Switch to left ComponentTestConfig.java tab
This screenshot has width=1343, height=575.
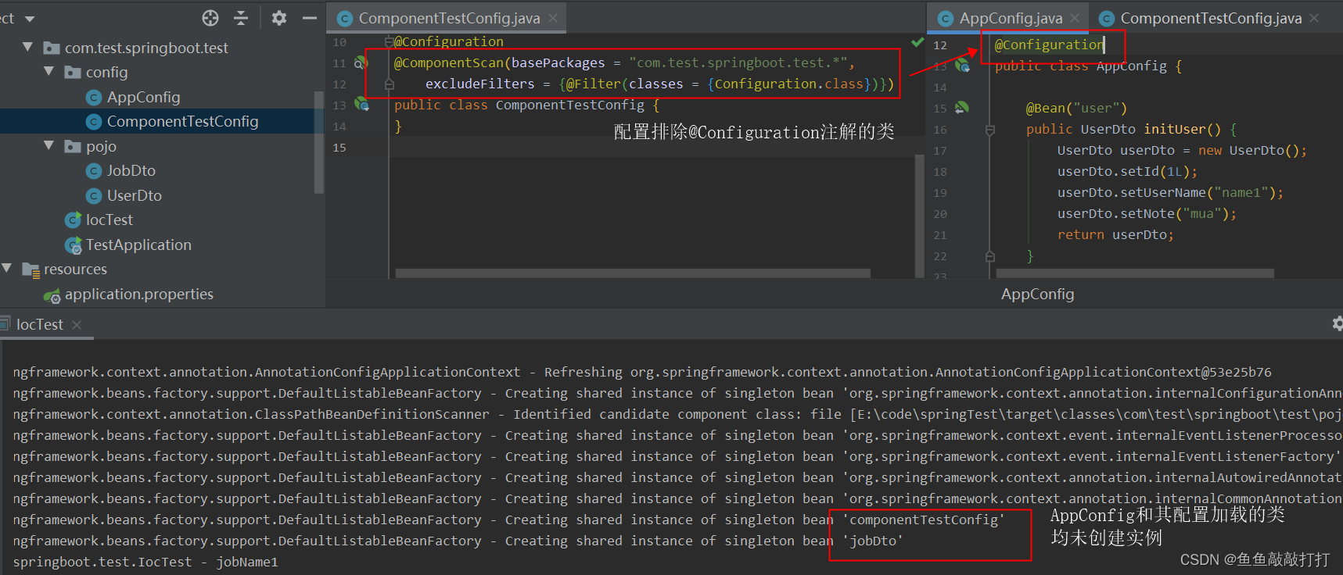449,18
